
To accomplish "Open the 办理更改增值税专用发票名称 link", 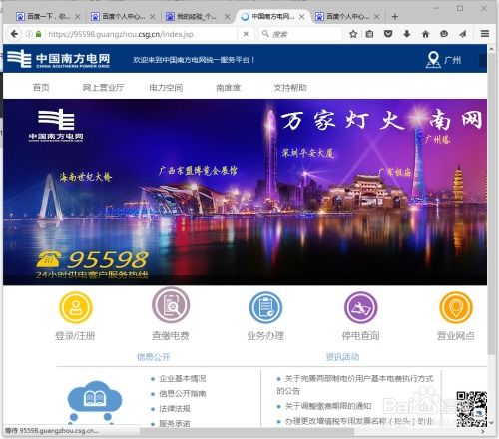I will pyautogui.click(x=359, y=421).
